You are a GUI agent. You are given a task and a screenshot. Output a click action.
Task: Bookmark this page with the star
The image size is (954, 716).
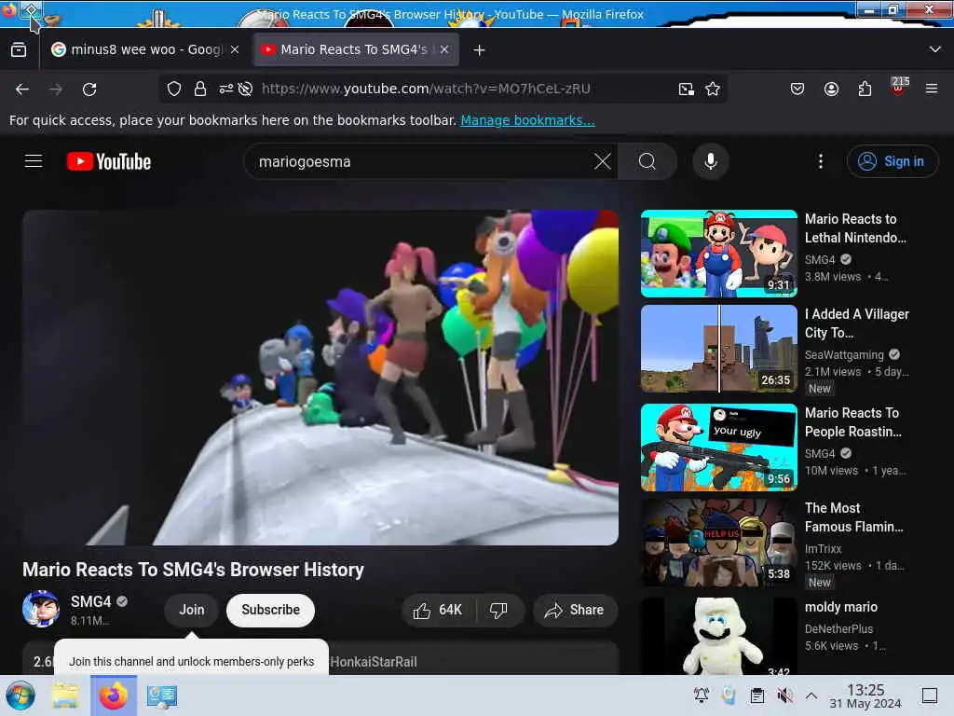(x=713, y=89)
